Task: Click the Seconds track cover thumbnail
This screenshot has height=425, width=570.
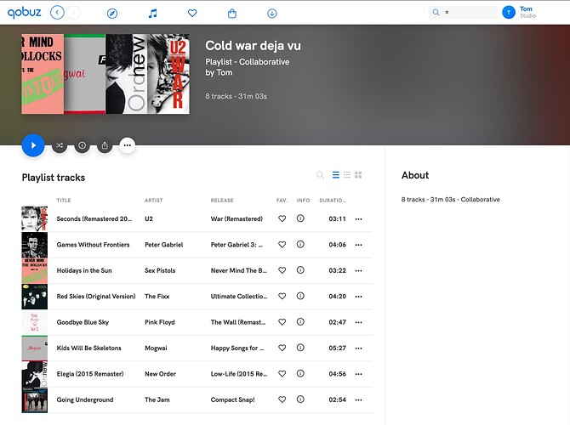Action: click(x=35, y=218)
